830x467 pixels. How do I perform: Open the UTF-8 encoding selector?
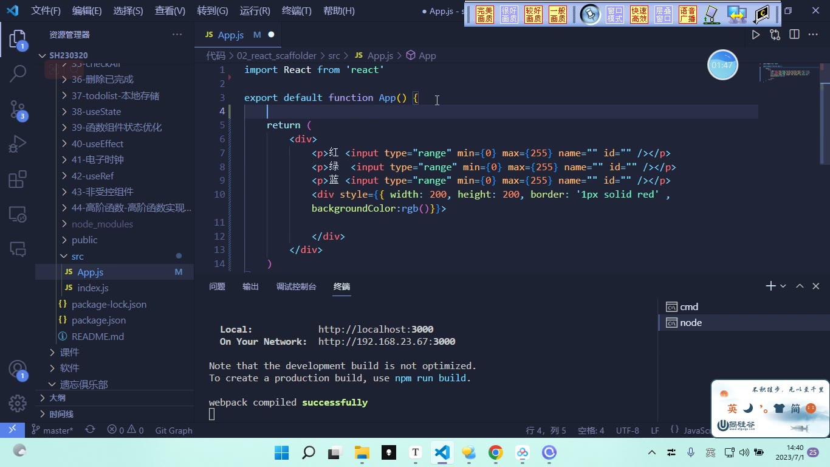coord(628,430)
